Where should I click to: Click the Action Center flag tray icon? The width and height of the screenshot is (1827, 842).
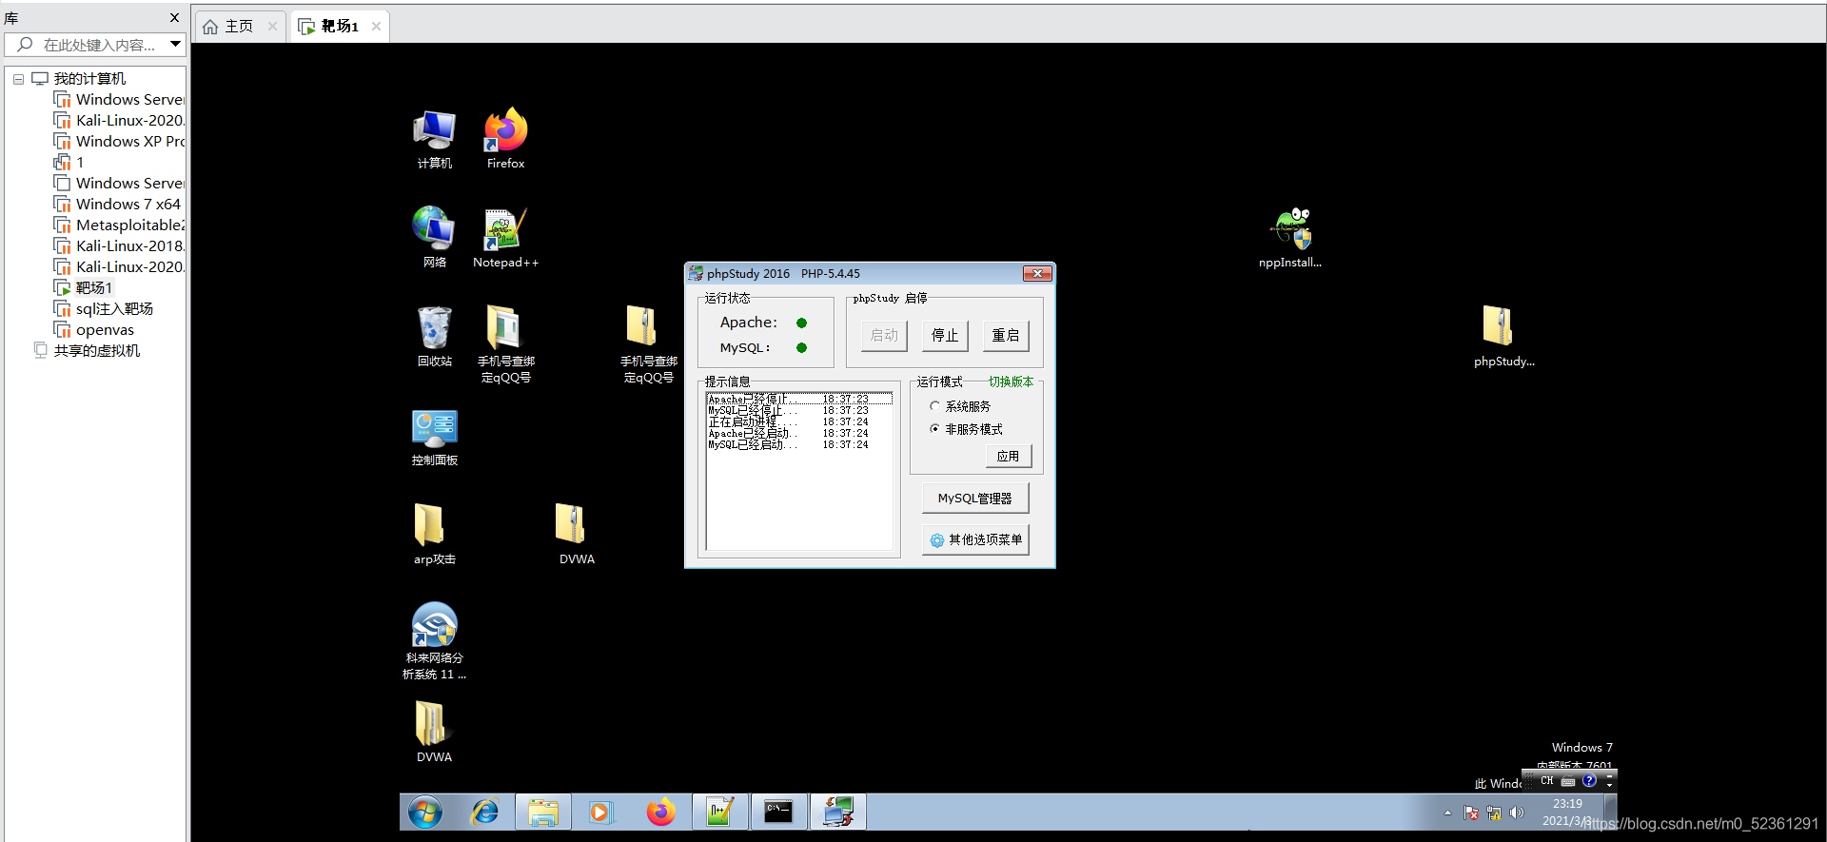pyautogui.click(x=1471, y=813)
